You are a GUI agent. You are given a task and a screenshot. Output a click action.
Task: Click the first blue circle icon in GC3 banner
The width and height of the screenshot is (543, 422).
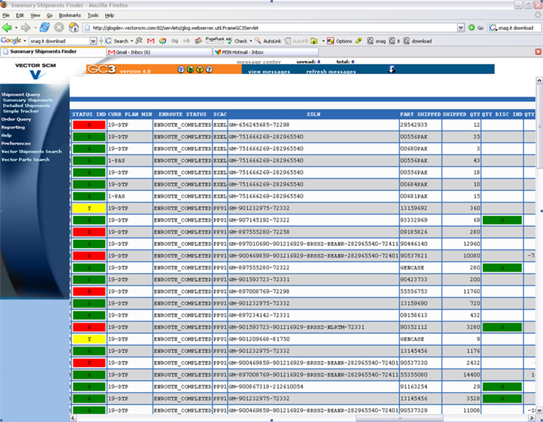point(181,69)
